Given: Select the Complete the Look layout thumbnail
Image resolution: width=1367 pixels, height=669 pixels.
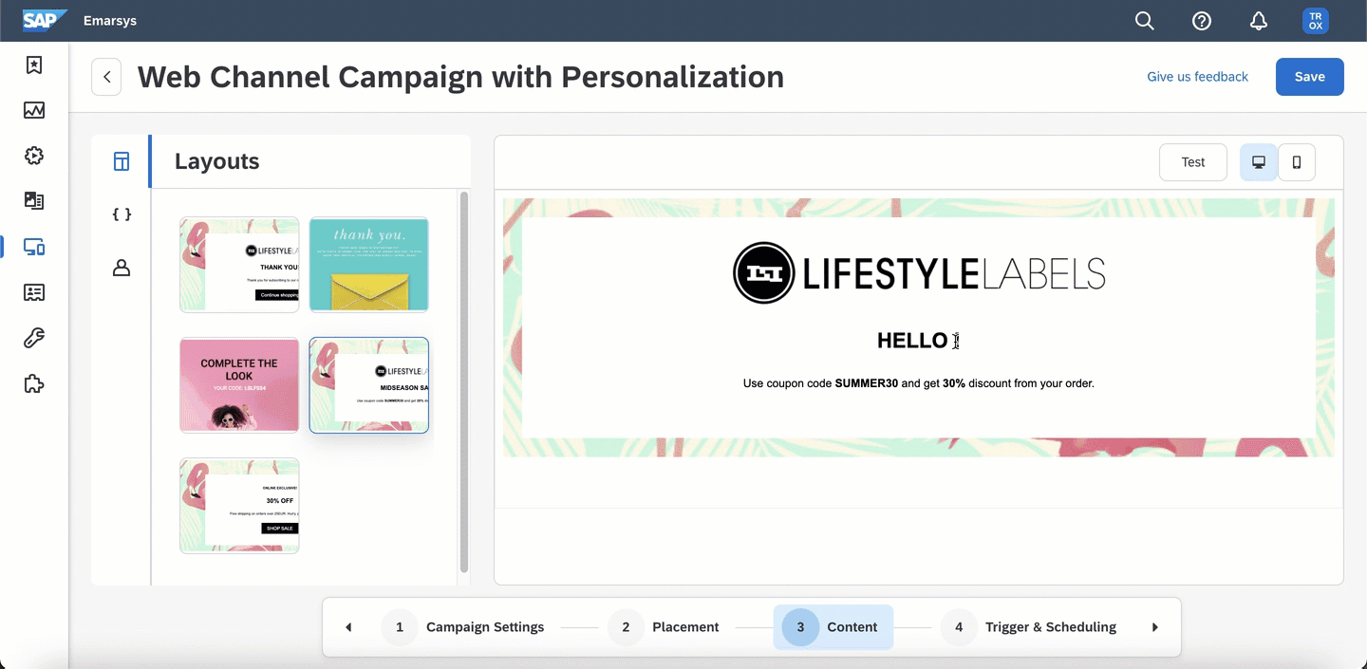Looking at the screenshot, I should [239, 385].
